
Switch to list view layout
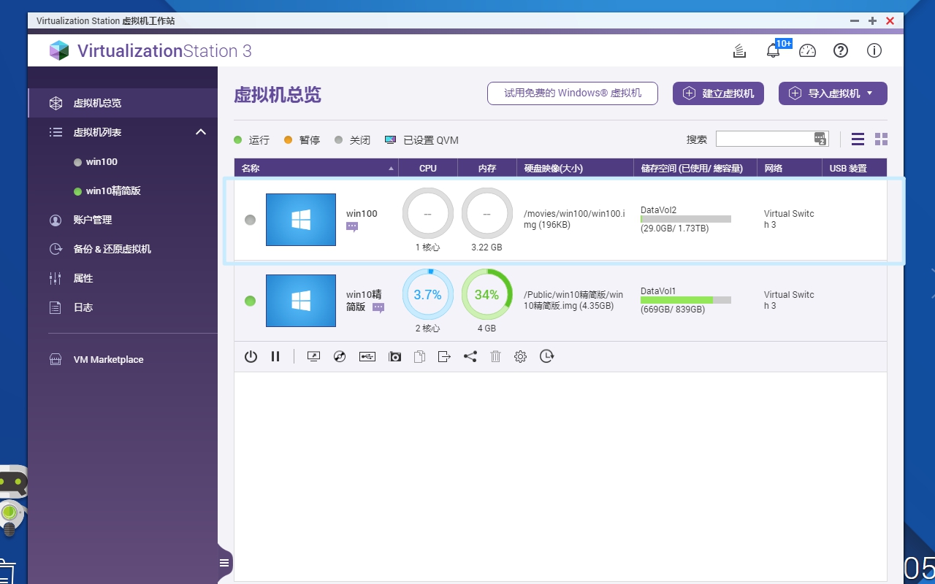[858, 139]
